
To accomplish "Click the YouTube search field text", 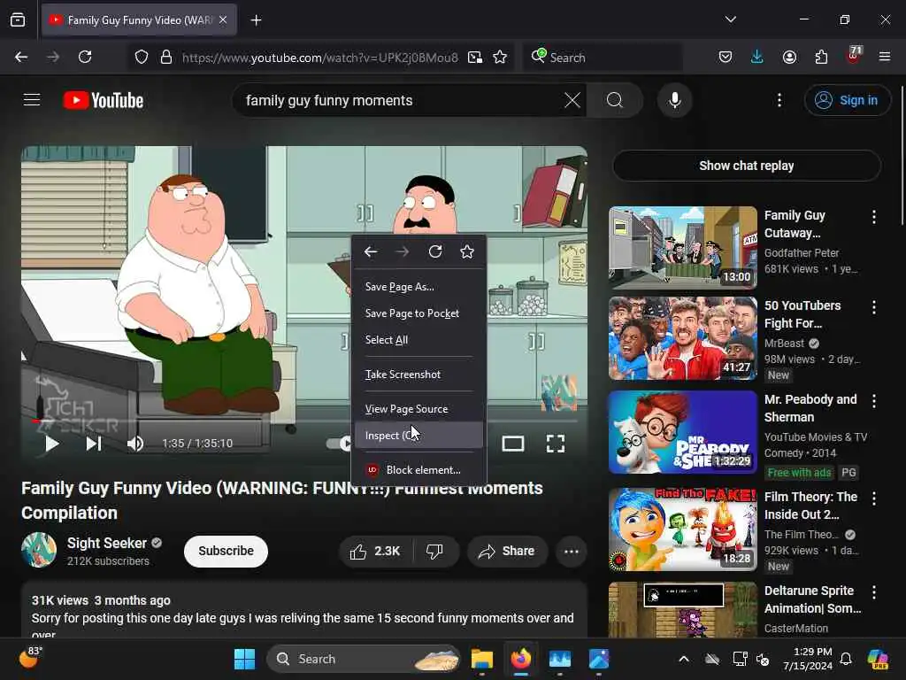I will [329, 101].
